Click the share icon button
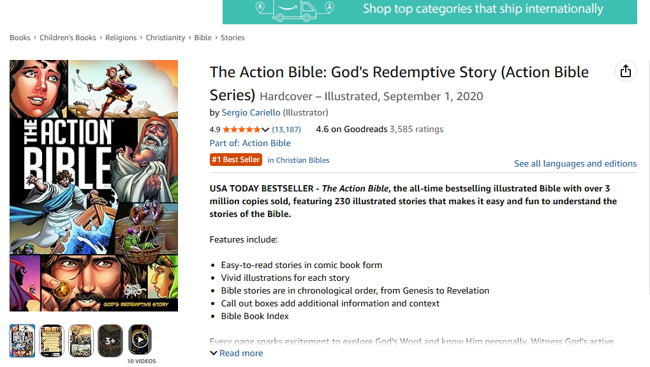This screenshot has width=650, height=367. coord(625,71)
